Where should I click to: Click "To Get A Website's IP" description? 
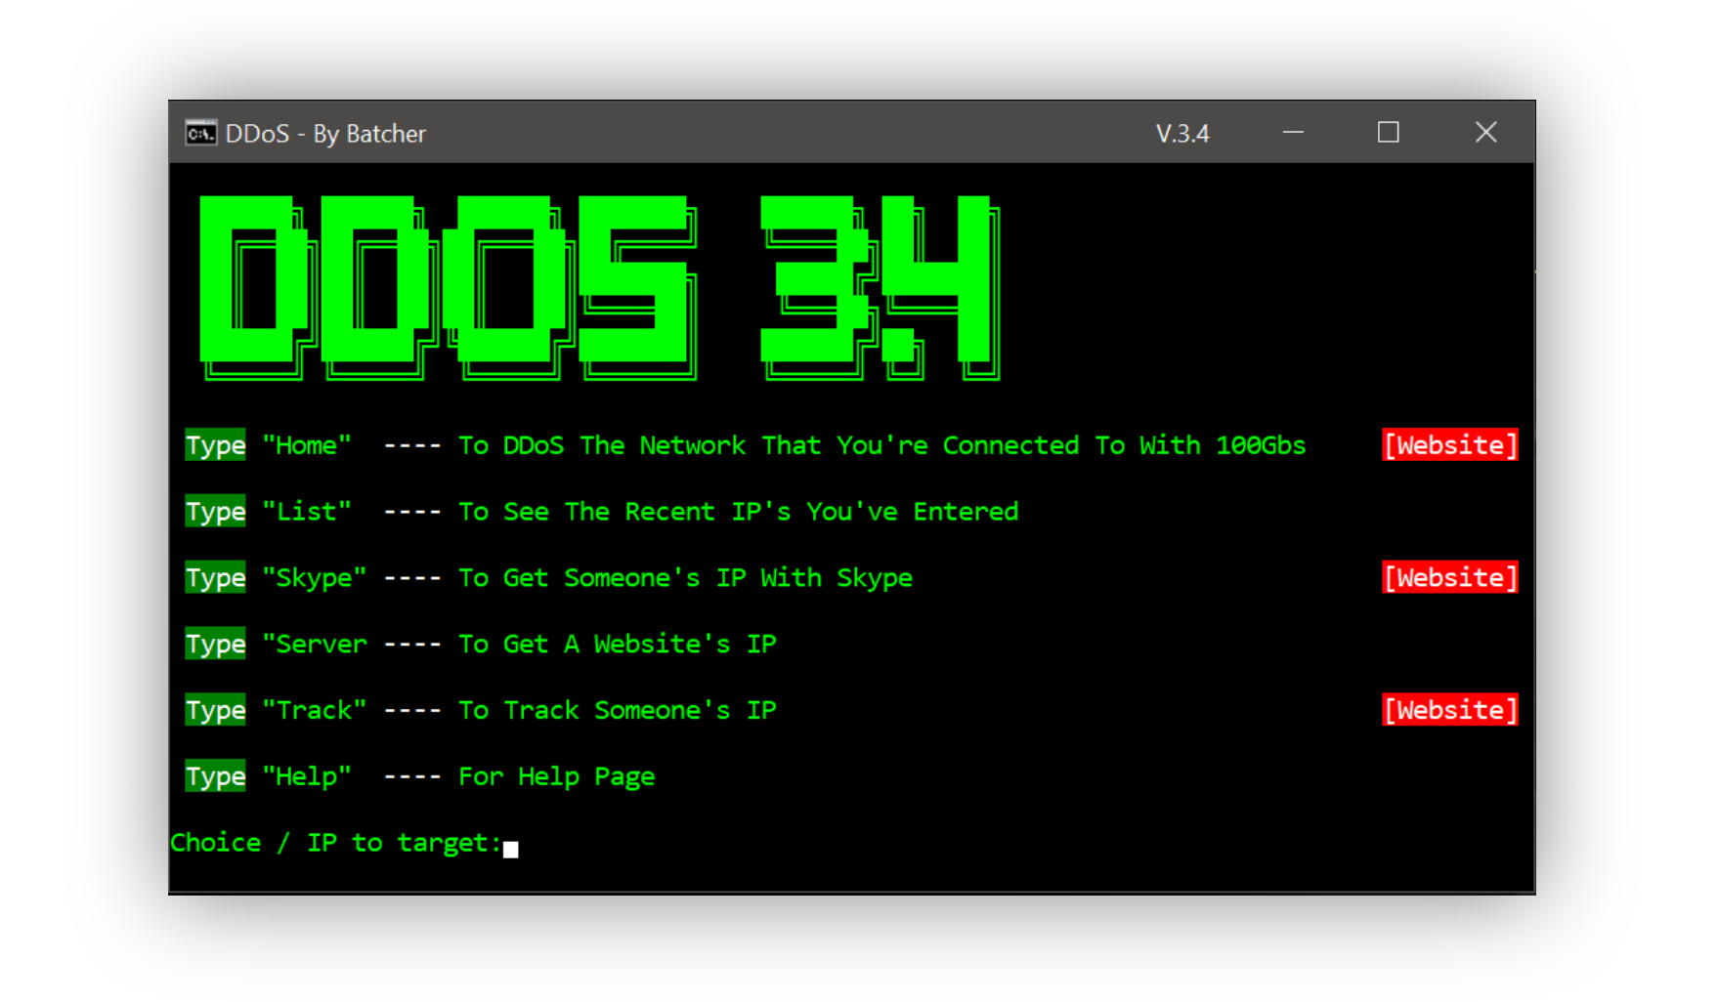click(618, 645)
